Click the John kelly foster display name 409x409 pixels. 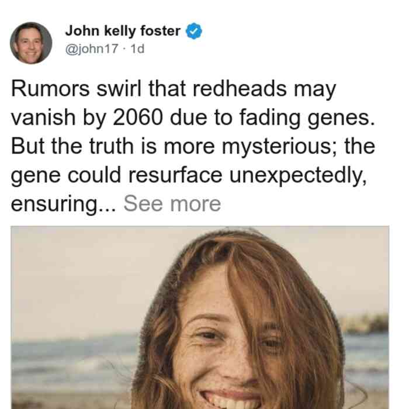click(x=123, y=31)
